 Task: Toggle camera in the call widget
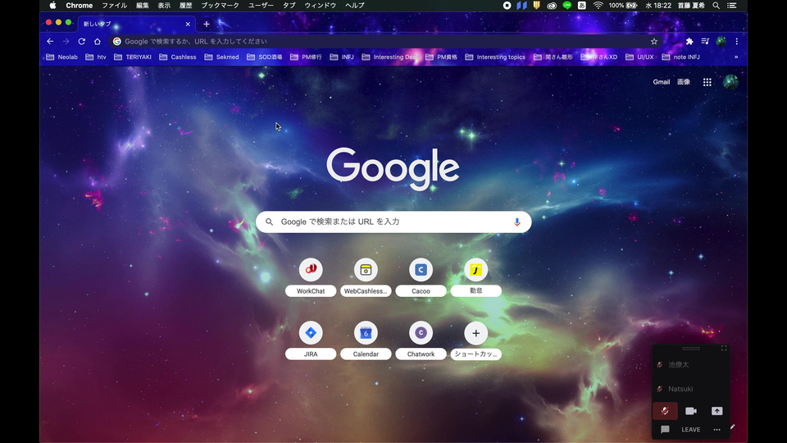[x=691, y=411]
